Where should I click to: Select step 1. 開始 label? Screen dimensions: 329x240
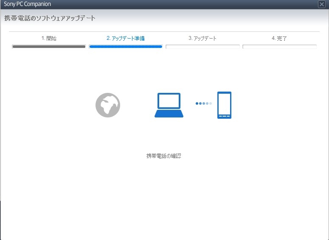pyautogui.click(x=49, y=38)
